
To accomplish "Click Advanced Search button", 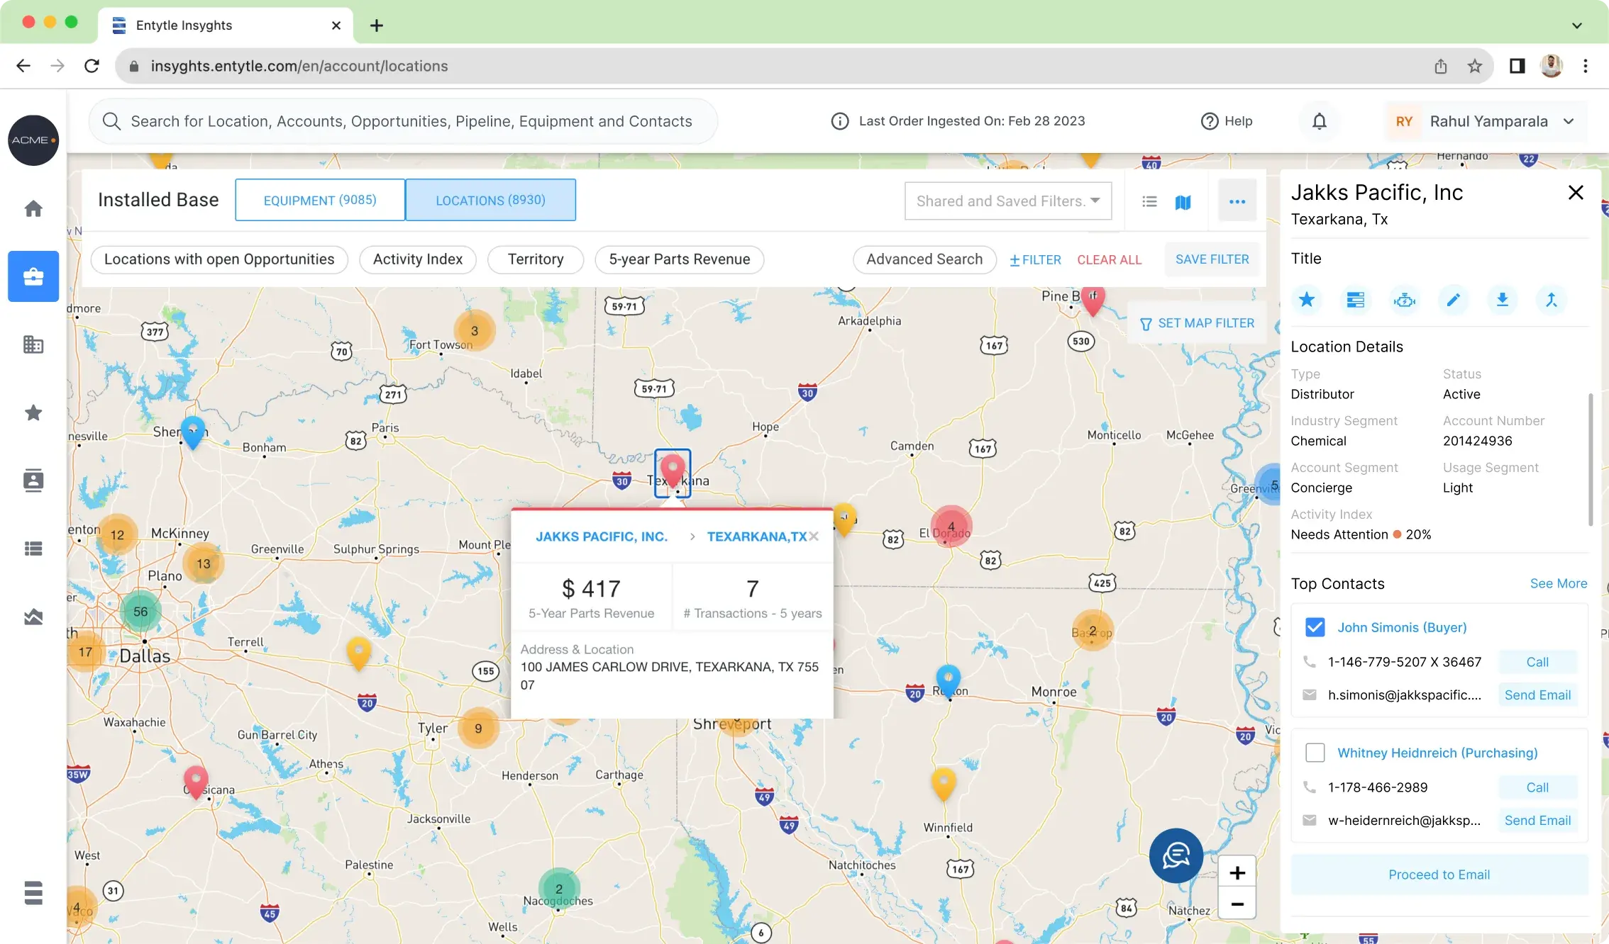I will (924, 259).
